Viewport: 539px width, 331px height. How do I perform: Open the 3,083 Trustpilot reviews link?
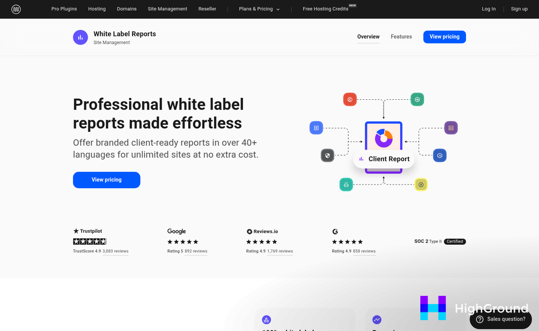[115, 251]
